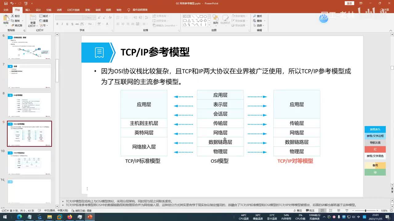Expand the shapes gallery more button
The image size is (394, 221).
[x=210, y=25]
